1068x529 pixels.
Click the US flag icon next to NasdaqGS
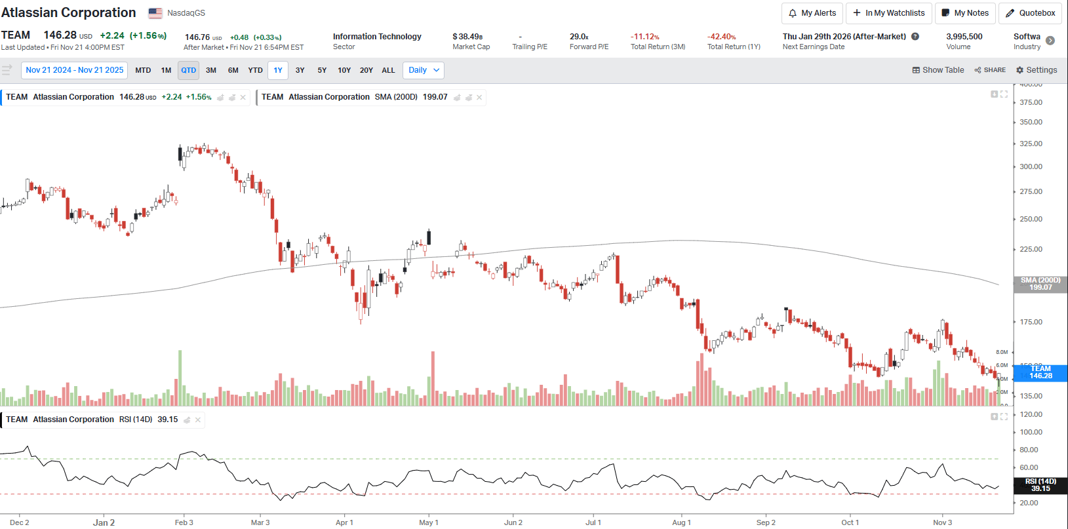(x=155, y=13)
